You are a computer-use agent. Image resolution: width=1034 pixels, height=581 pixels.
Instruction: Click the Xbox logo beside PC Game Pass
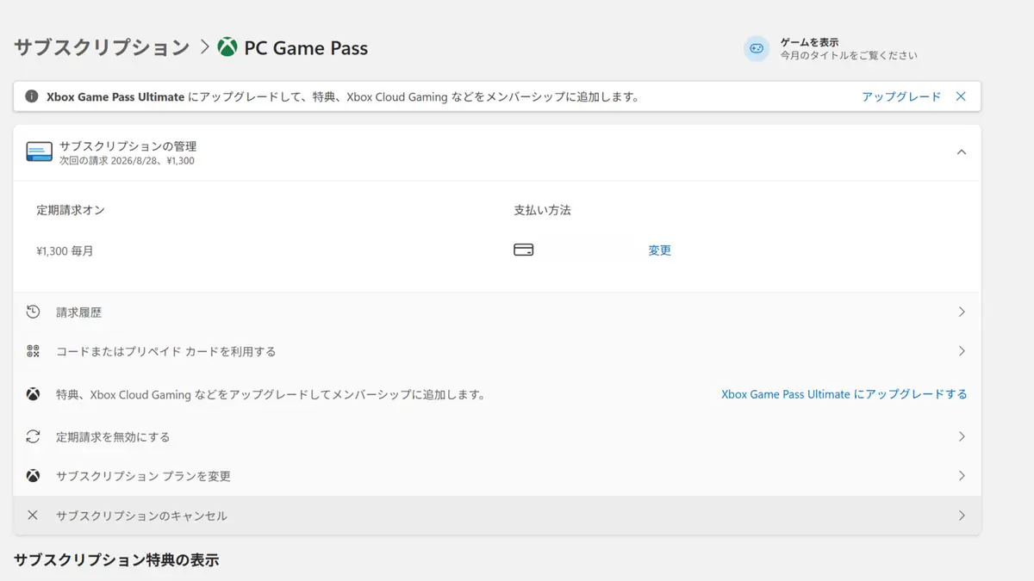[x=227, y=47]
